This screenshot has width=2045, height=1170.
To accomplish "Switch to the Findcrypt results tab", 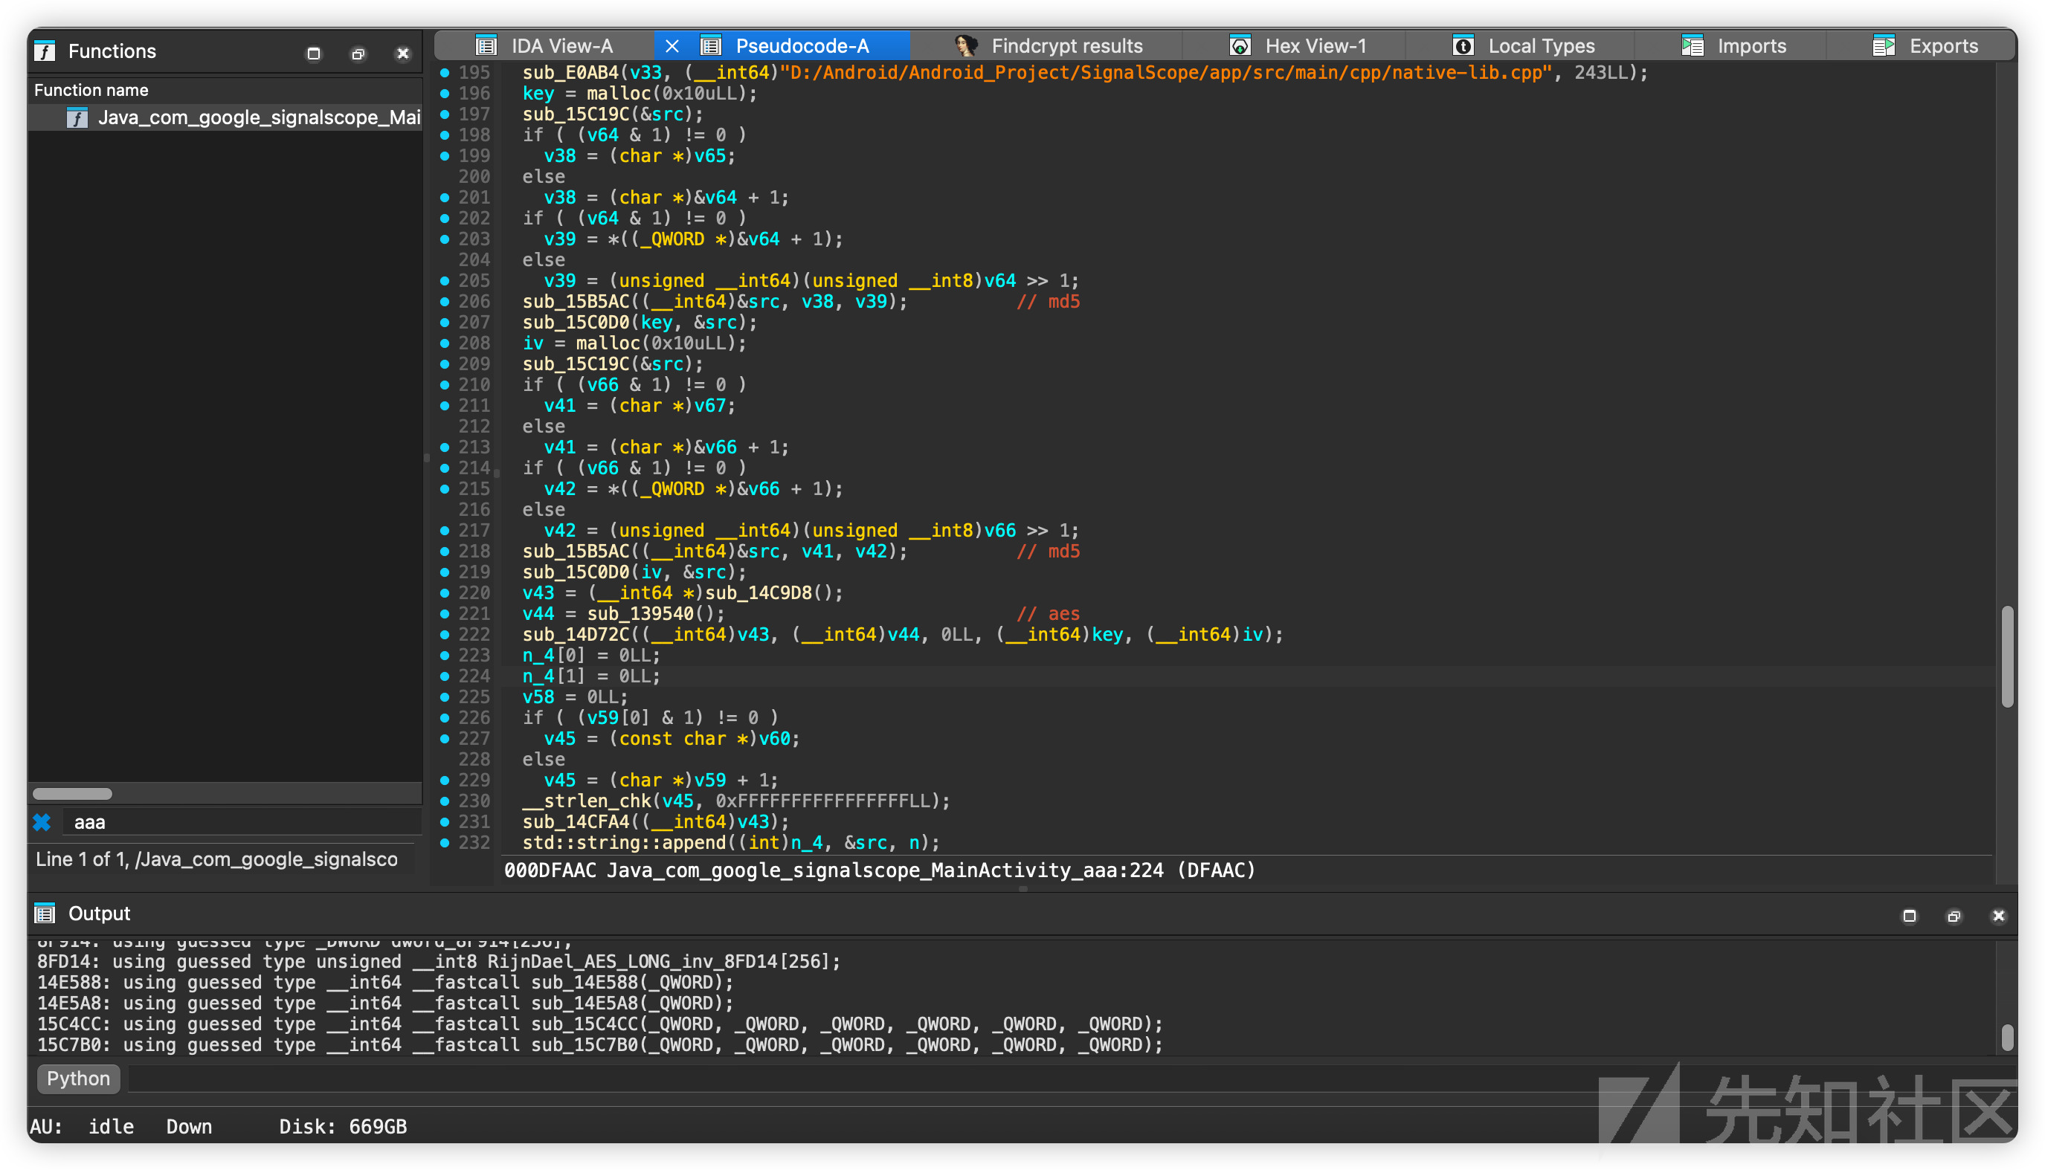I will [1066, 46].
